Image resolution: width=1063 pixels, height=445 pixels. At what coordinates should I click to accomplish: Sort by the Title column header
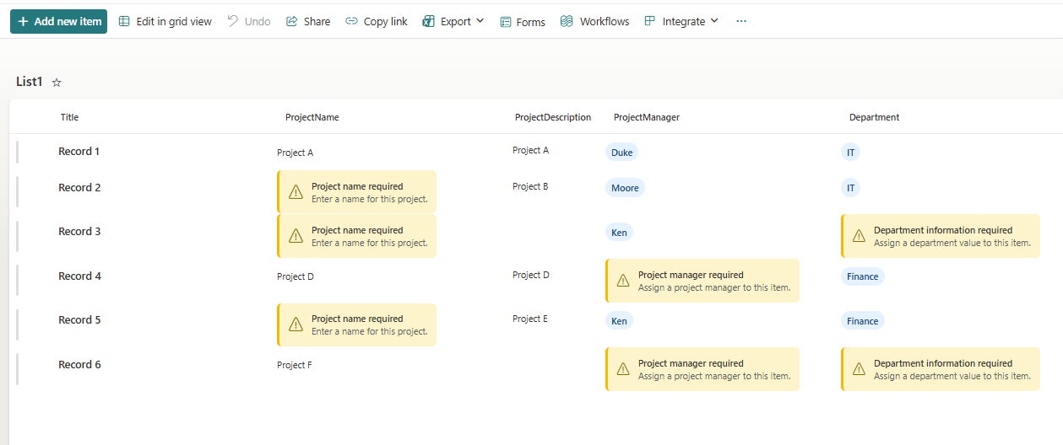point(69,117)
